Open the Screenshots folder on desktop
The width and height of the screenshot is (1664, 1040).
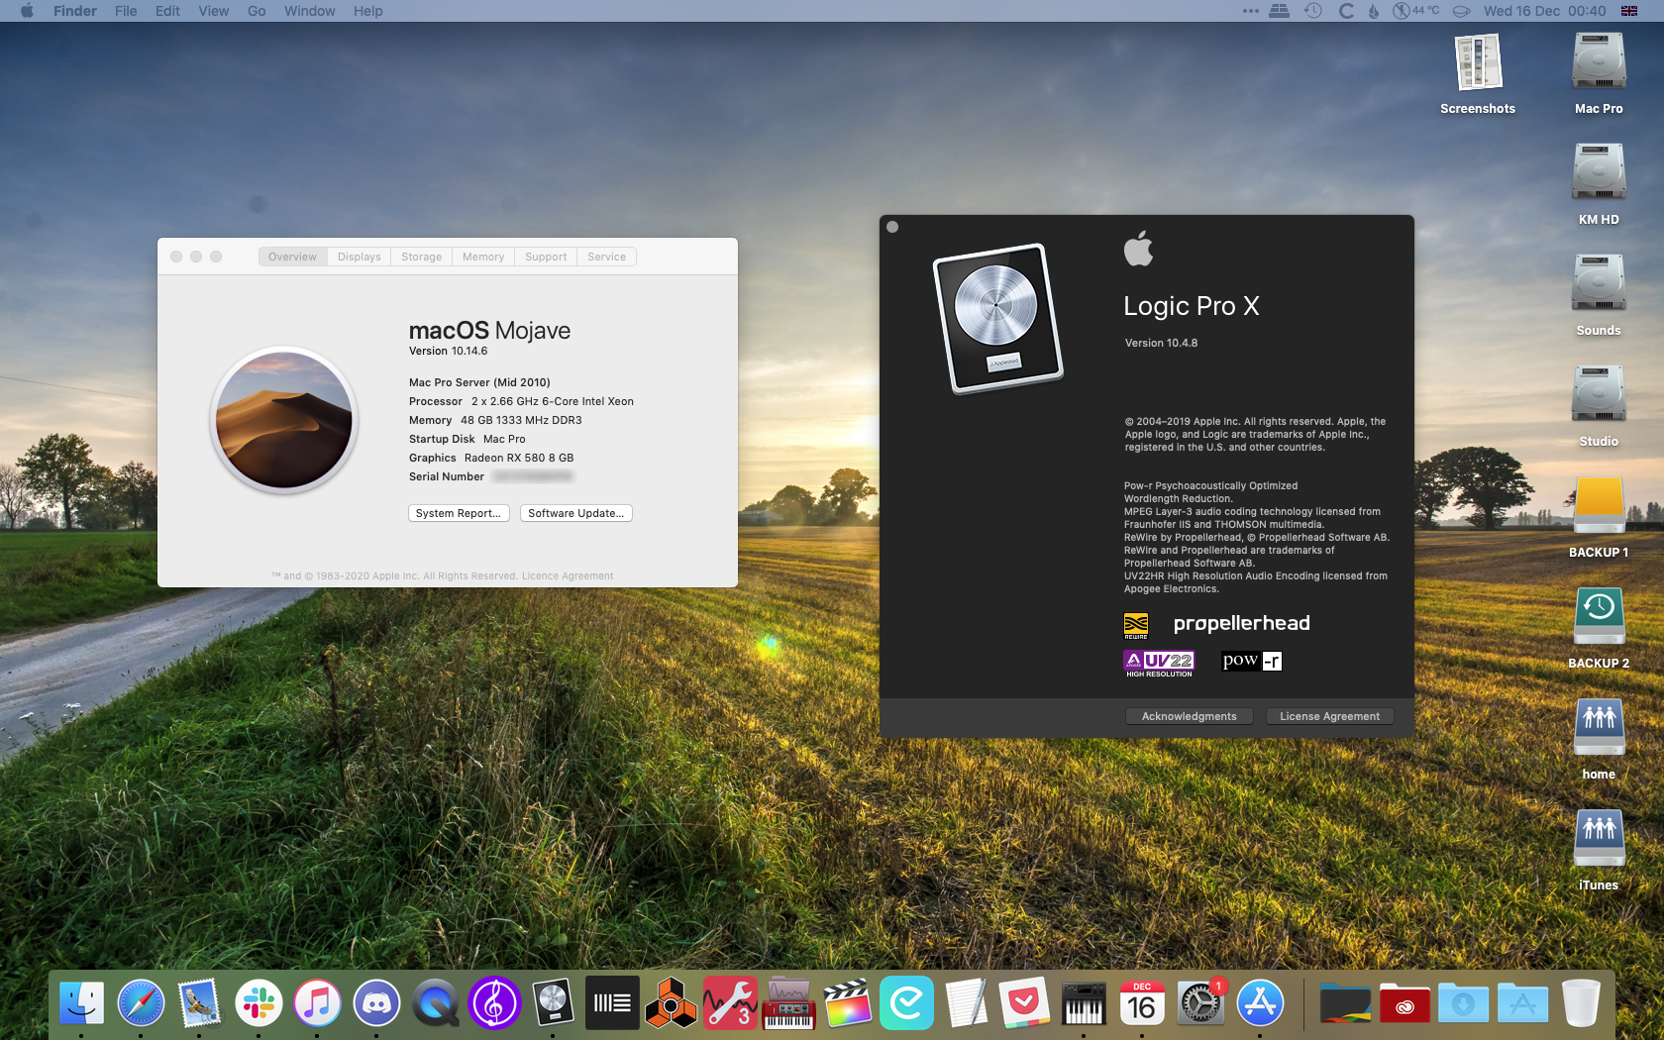click(1478, 61)
